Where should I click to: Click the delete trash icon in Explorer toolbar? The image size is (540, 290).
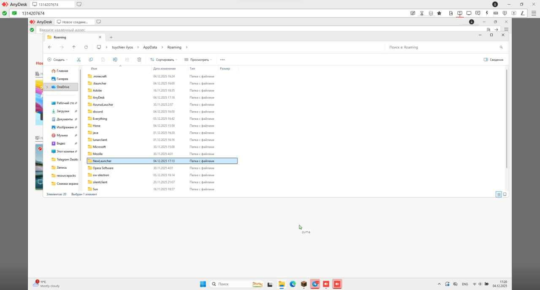(139, 60)
